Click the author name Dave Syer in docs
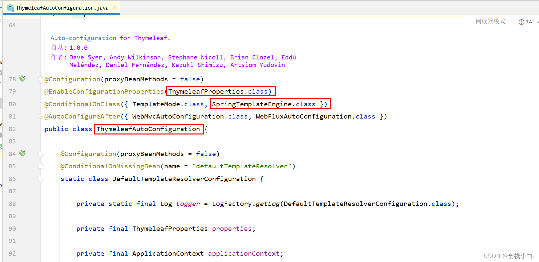539x262 pixels. click(86, 57)
